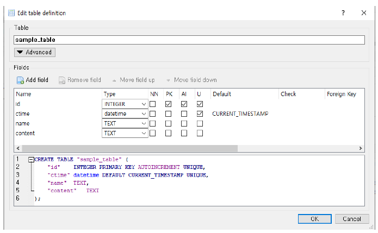The image size is (378, 233).
Task: Click the horizontal scrollbar thumb in fields list
Action: pos(129,148)
